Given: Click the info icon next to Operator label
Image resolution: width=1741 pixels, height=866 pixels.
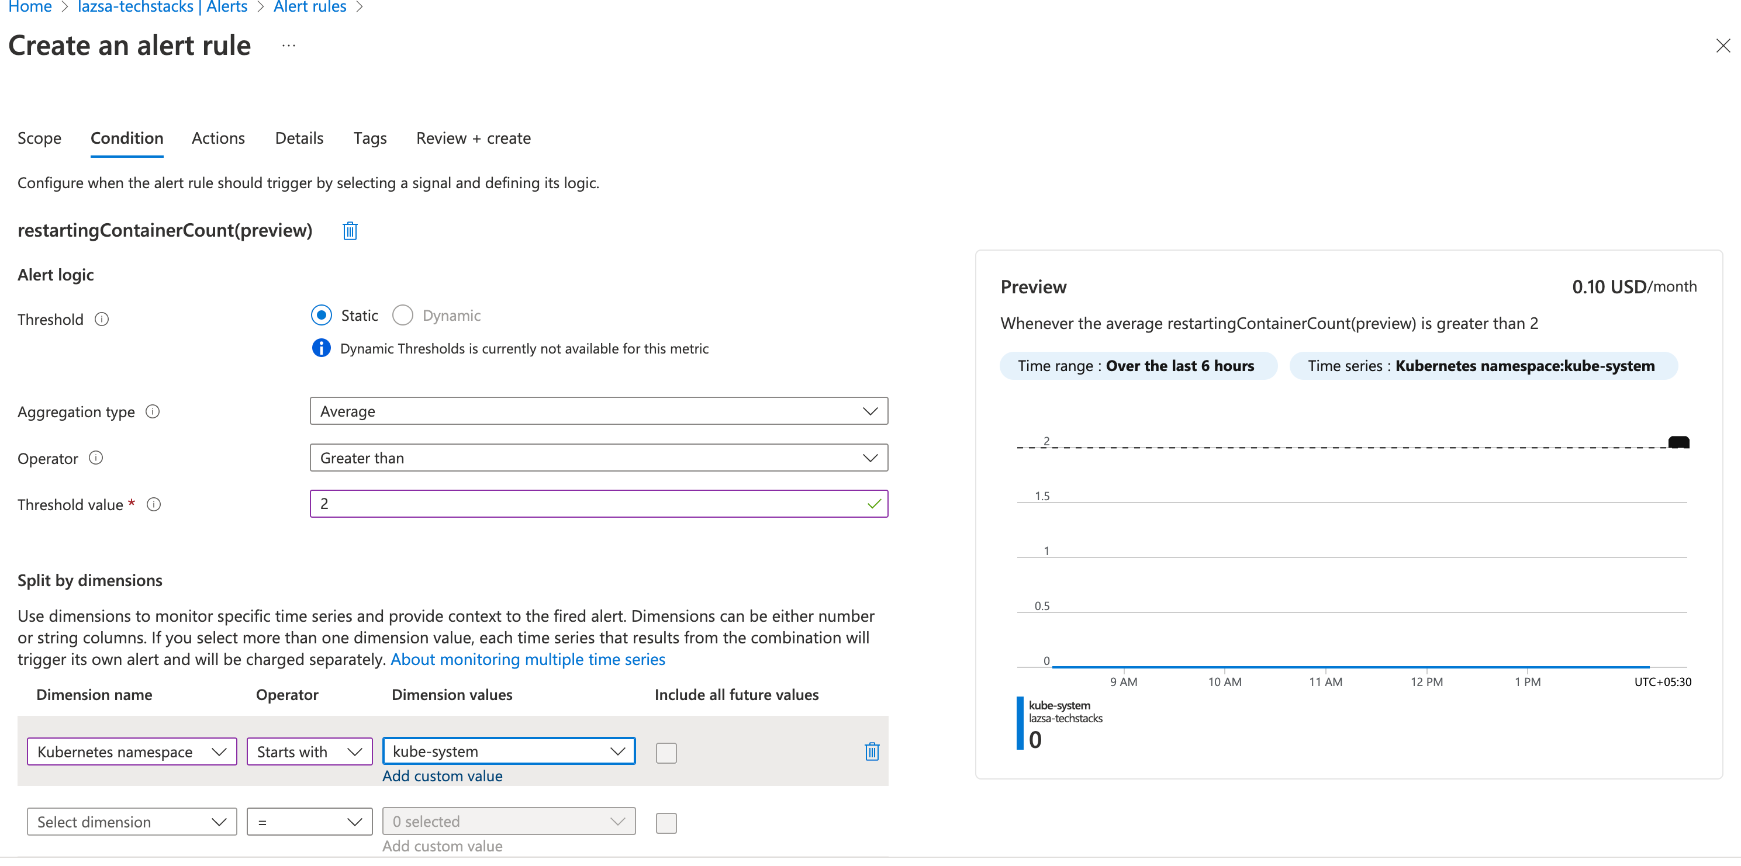Looking at the screenshot, I should (96, 458).
